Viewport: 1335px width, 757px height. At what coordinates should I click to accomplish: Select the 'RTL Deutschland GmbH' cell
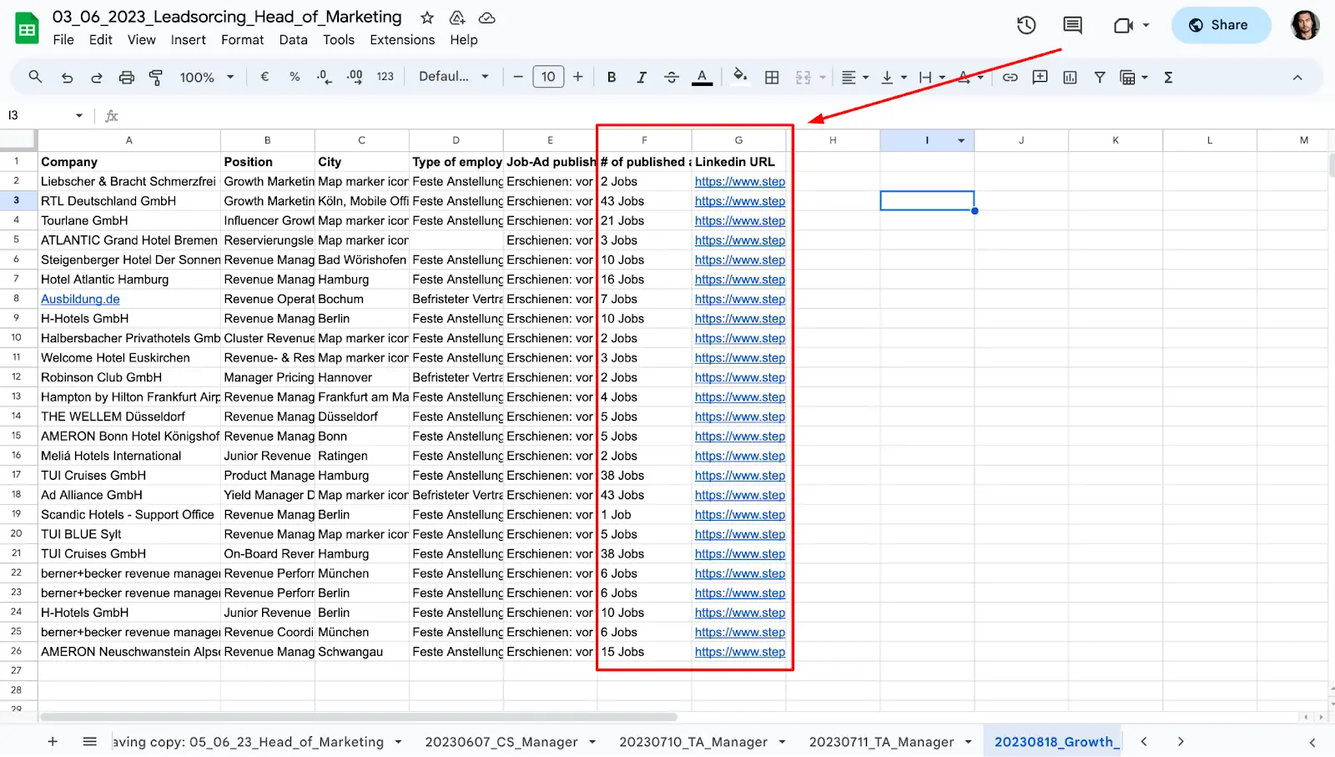(129, 201)
